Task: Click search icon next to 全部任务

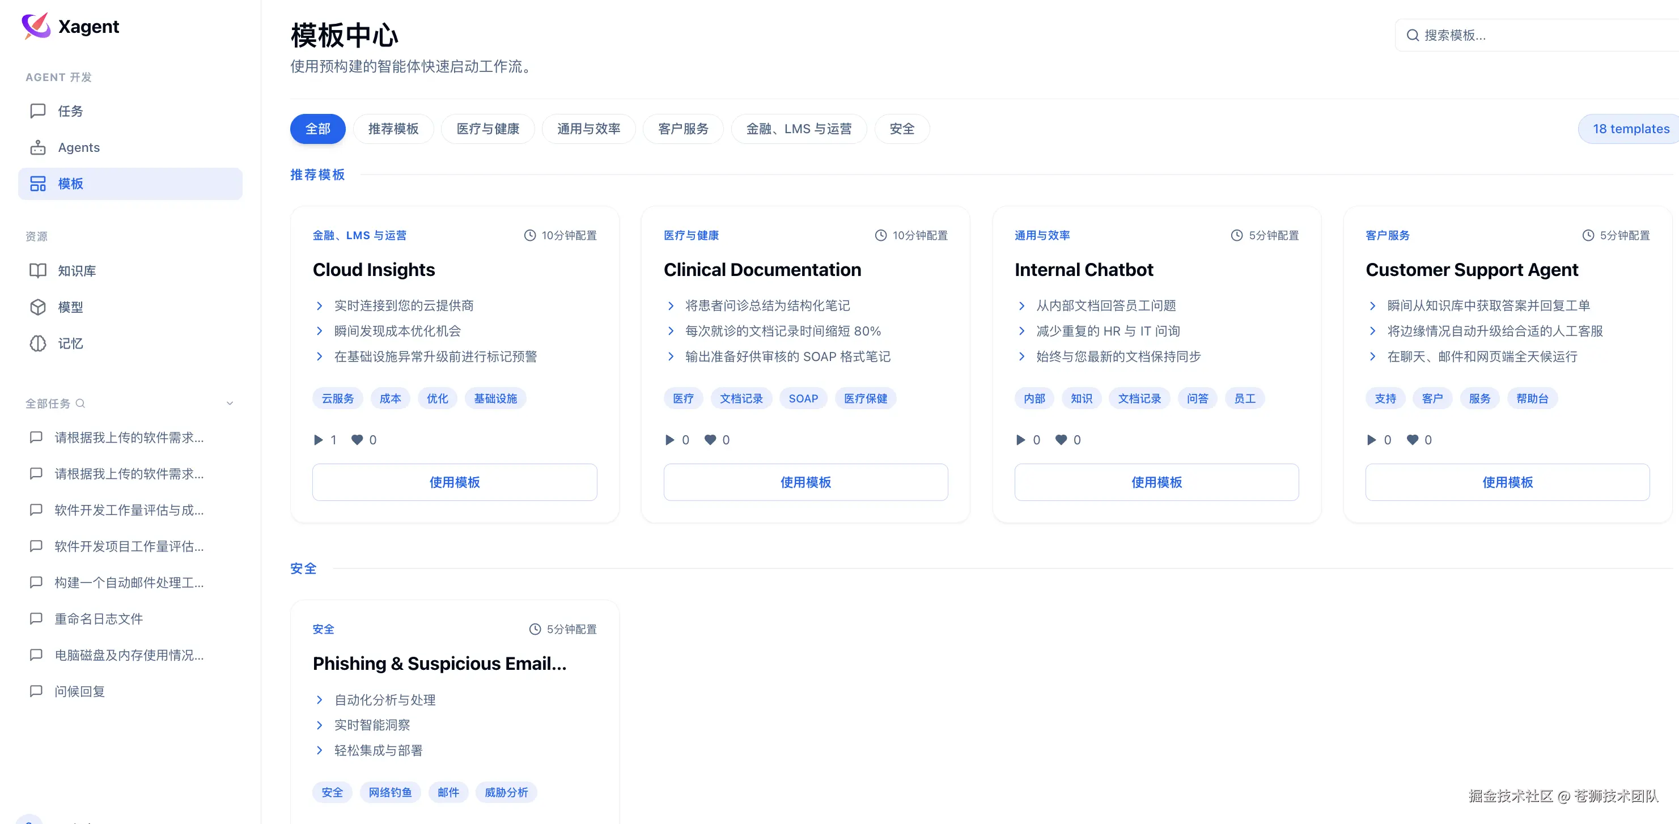Action: click(x=80, y=403)
